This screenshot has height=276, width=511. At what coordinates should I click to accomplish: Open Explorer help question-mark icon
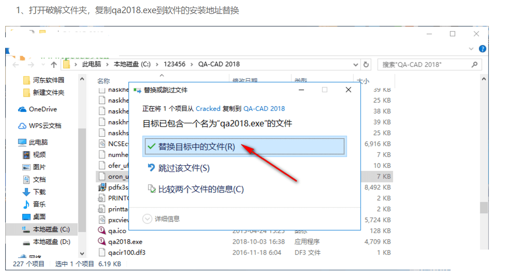[x=482, y=49]
